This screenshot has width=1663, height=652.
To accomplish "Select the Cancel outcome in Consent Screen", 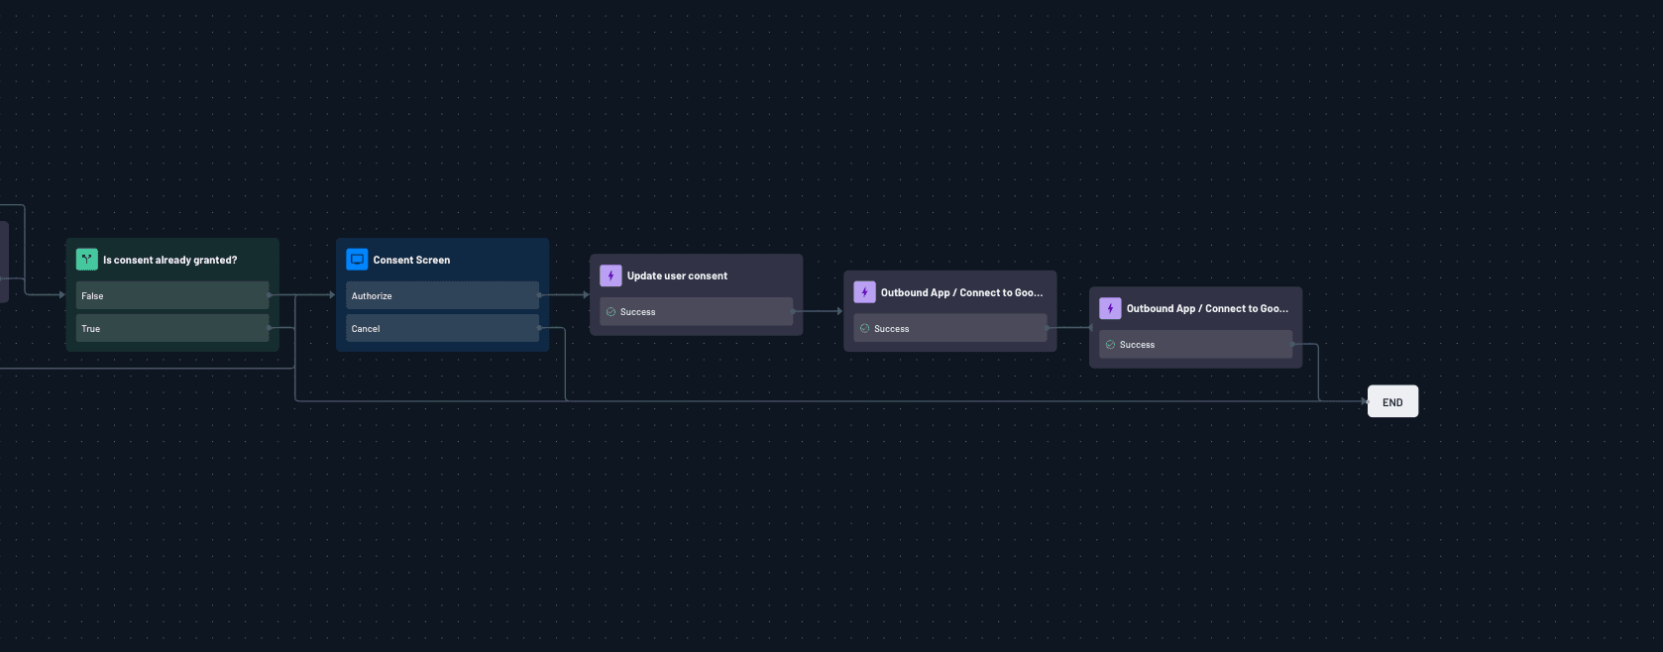I will click(x=441, y=328).
